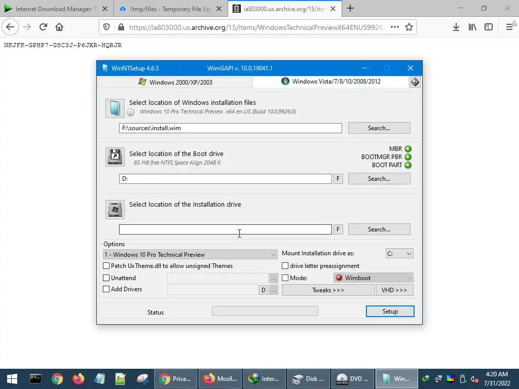
Task: Expand the Tweaks >>> panel
Action: [328, 290]
